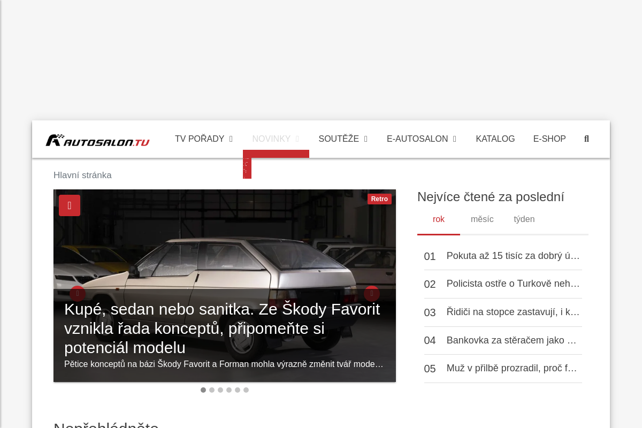Expand the TV Pořady menu arrow
This screenshot has width=642, height=428.
point(231,139)
